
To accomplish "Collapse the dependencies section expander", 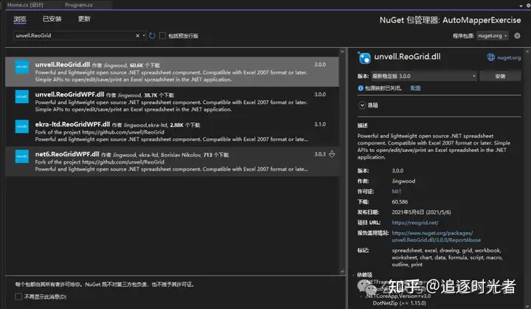I will [353, 275].
